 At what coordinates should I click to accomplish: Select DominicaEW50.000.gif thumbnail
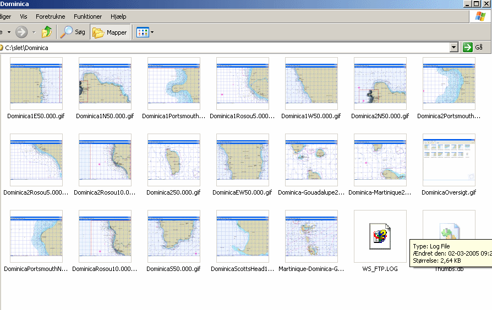(243, 160)
